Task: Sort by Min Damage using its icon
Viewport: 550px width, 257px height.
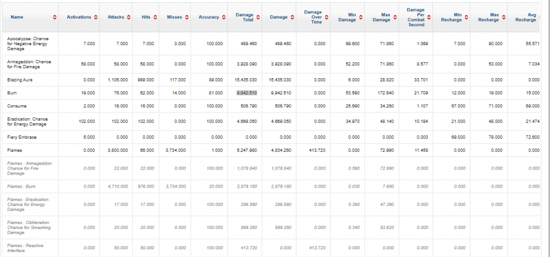Action: 360,18
